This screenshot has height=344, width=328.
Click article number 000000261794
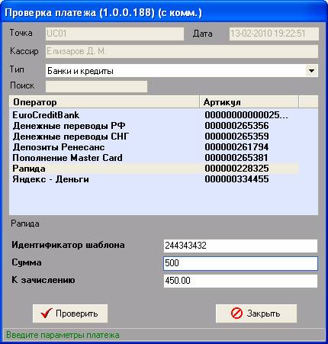(x=236, y=147)
